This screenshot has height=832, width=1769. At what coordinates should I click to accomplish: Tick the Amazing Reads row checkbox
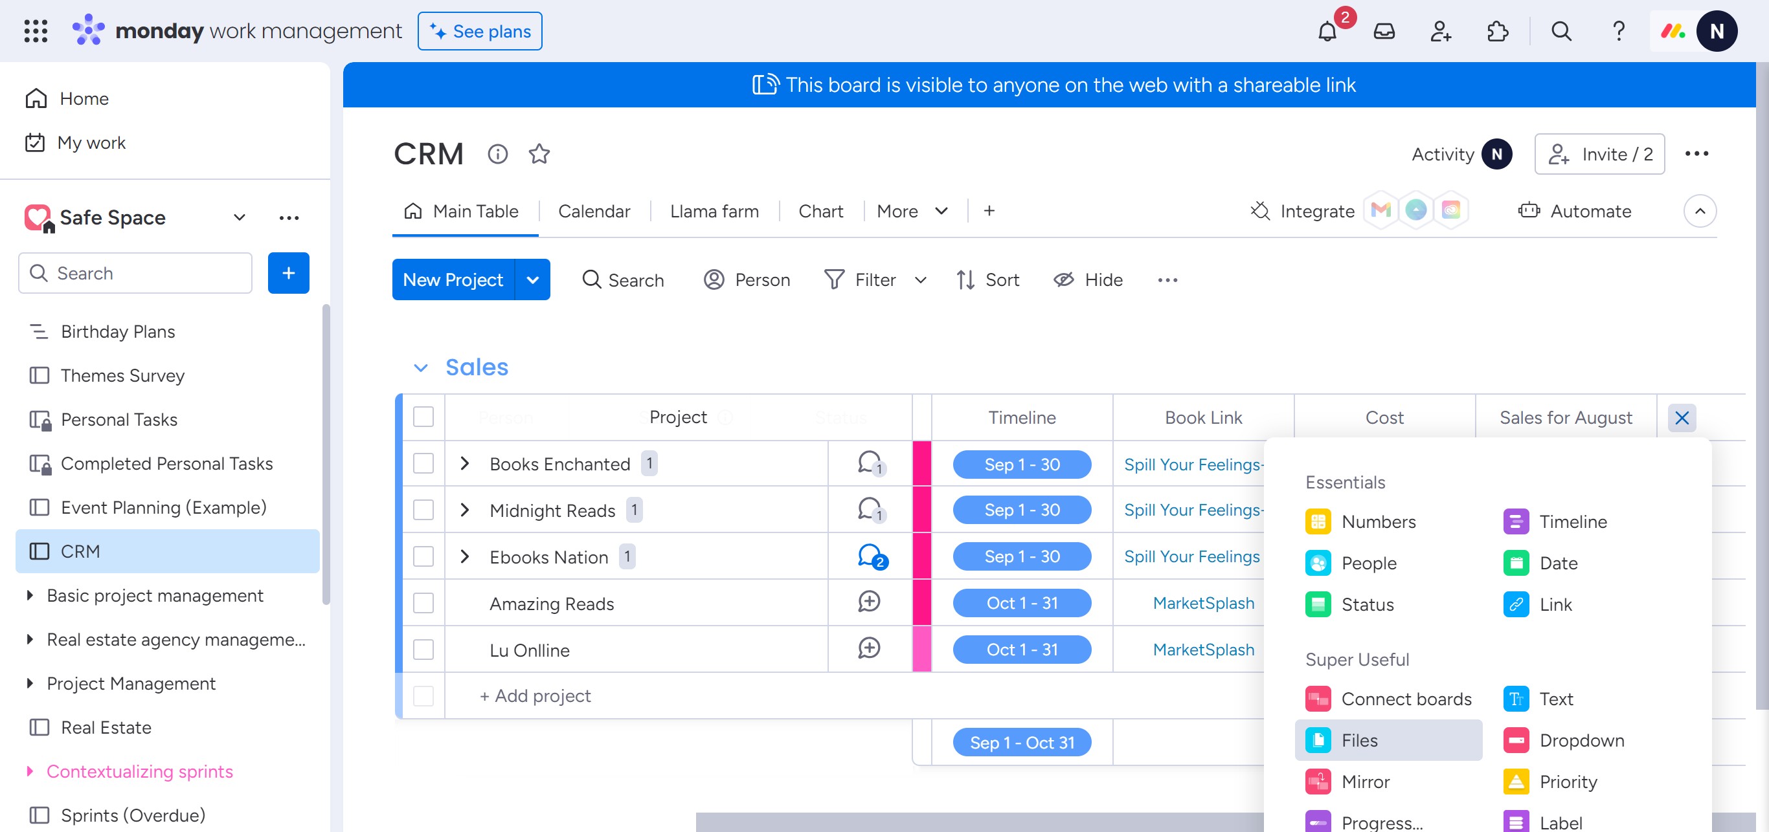pyautogui.click(x=423, y=603)
